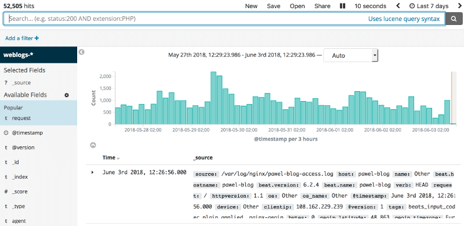Viewport: 464px width, 226px height.
Task: Open the 10 seconds refresh interval
Action: [x=371, y=6]
